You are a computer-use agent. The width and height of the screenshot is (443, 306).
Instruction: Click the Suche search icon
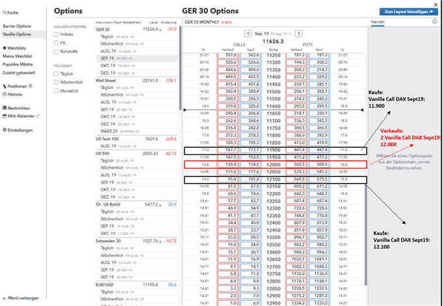[x=5, y=13]
